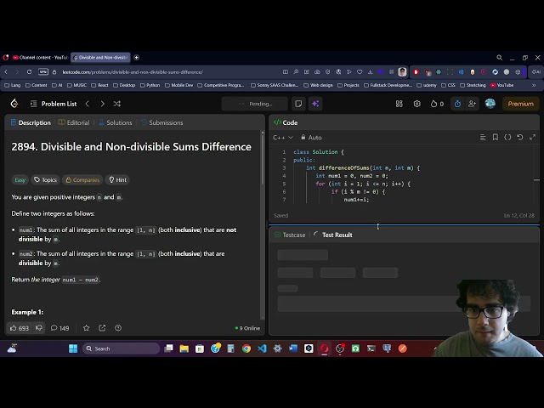Open Visual Studio Code from taskbar
The image size is (544, 408).
tap(262, 348)
